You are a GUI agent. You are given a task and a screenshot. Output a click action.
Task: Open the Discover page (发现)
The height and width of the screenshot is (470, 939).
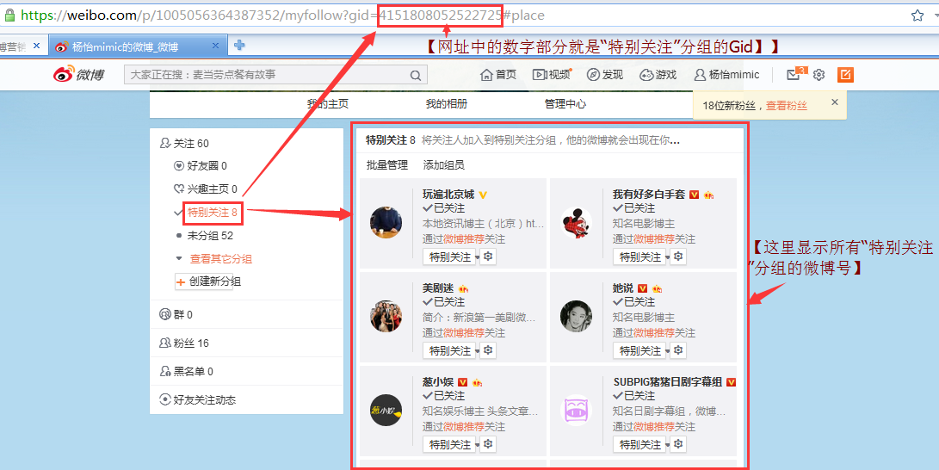[605, 75]
